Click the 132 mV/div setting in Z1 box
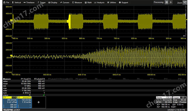Viewport: 190px width, 111px height. [x=26, y=100]
